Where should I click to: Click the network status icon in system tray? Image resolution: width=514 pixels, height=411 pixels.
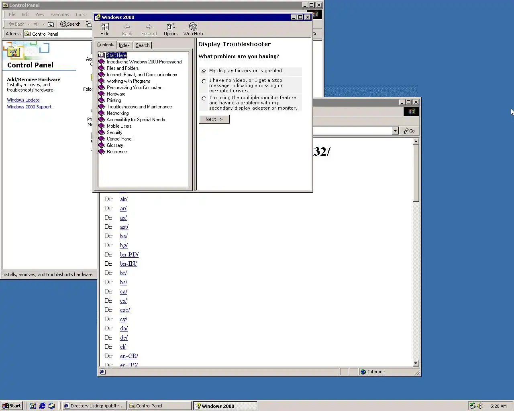click(x=473, y=406)
